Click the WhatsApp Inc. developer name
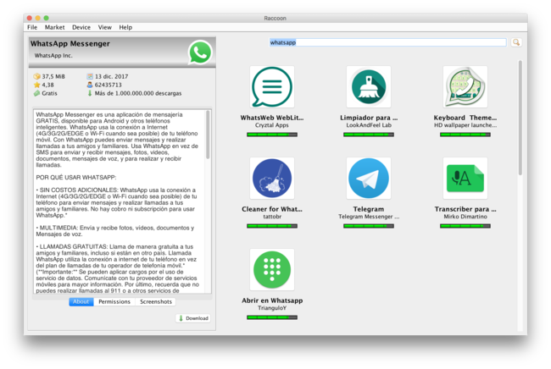The image size is (551, 369). click(x=53, y=55)
